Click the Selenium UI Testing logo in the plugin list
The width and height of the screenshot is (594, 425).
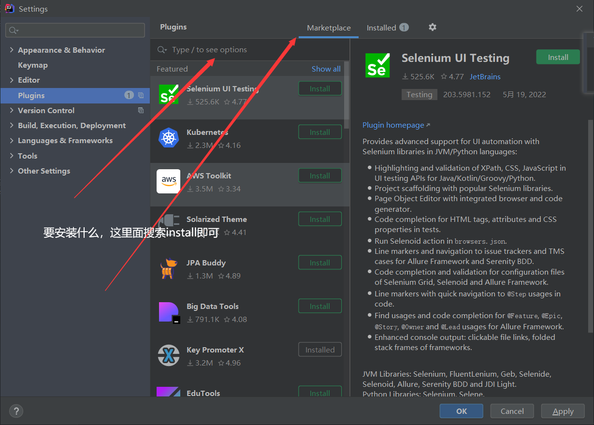tap(169, 95)
